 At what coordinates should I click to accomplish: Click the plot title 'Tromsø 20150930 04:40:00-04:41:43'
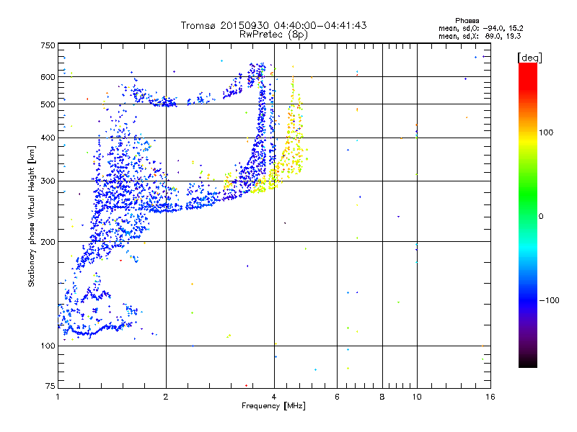click(273, 25)
